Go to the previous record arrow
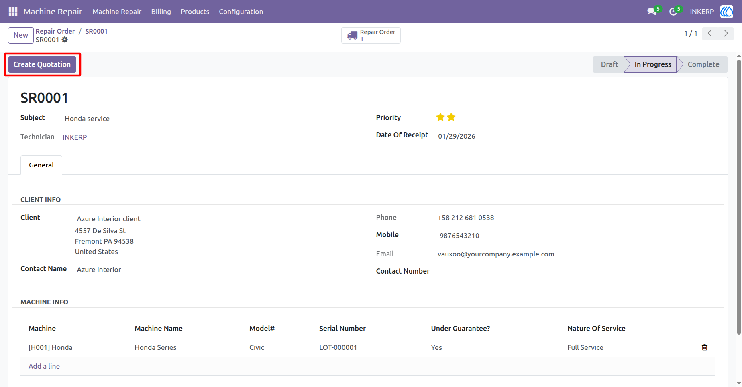 pos(710,33)
